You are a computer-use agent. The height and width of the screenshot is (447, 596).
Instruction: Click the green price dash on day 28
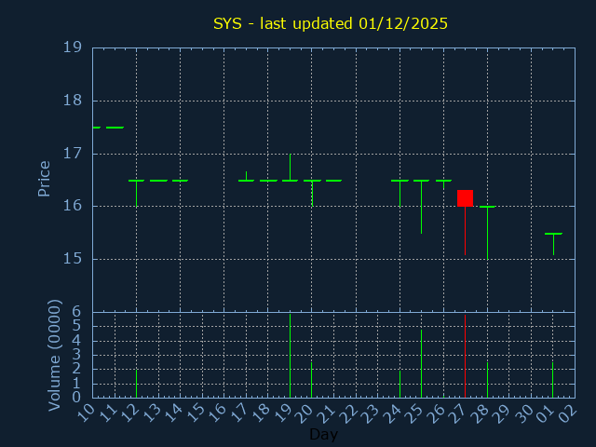click(487, 207)
